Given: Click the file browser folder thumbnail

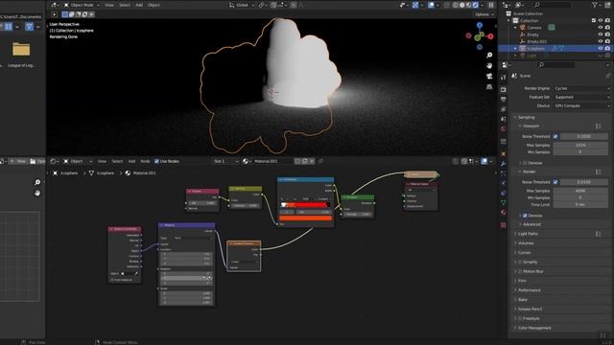Looking at the screenshot, I should pos(21,49).
